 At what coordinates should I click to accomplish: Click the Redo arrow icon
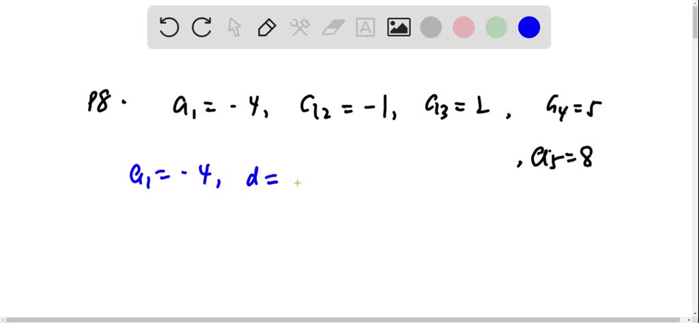point(201,27)
